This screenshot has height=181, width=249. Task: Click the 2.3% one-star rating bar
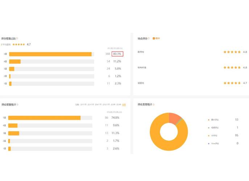(51, 84)
